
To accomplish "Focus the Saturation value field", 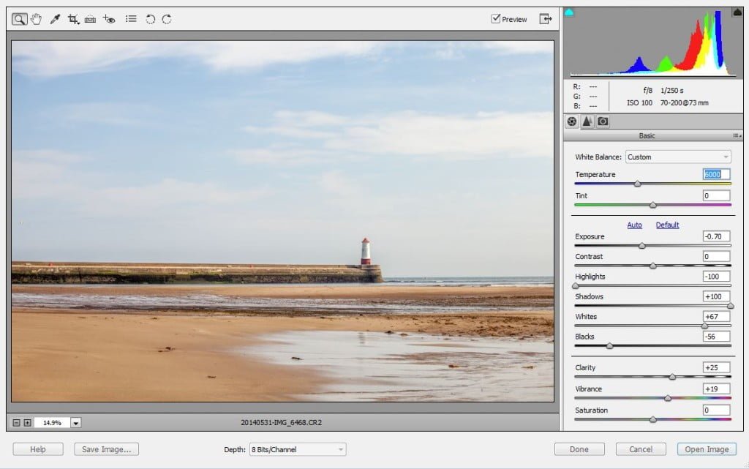I will coord(717,410).
